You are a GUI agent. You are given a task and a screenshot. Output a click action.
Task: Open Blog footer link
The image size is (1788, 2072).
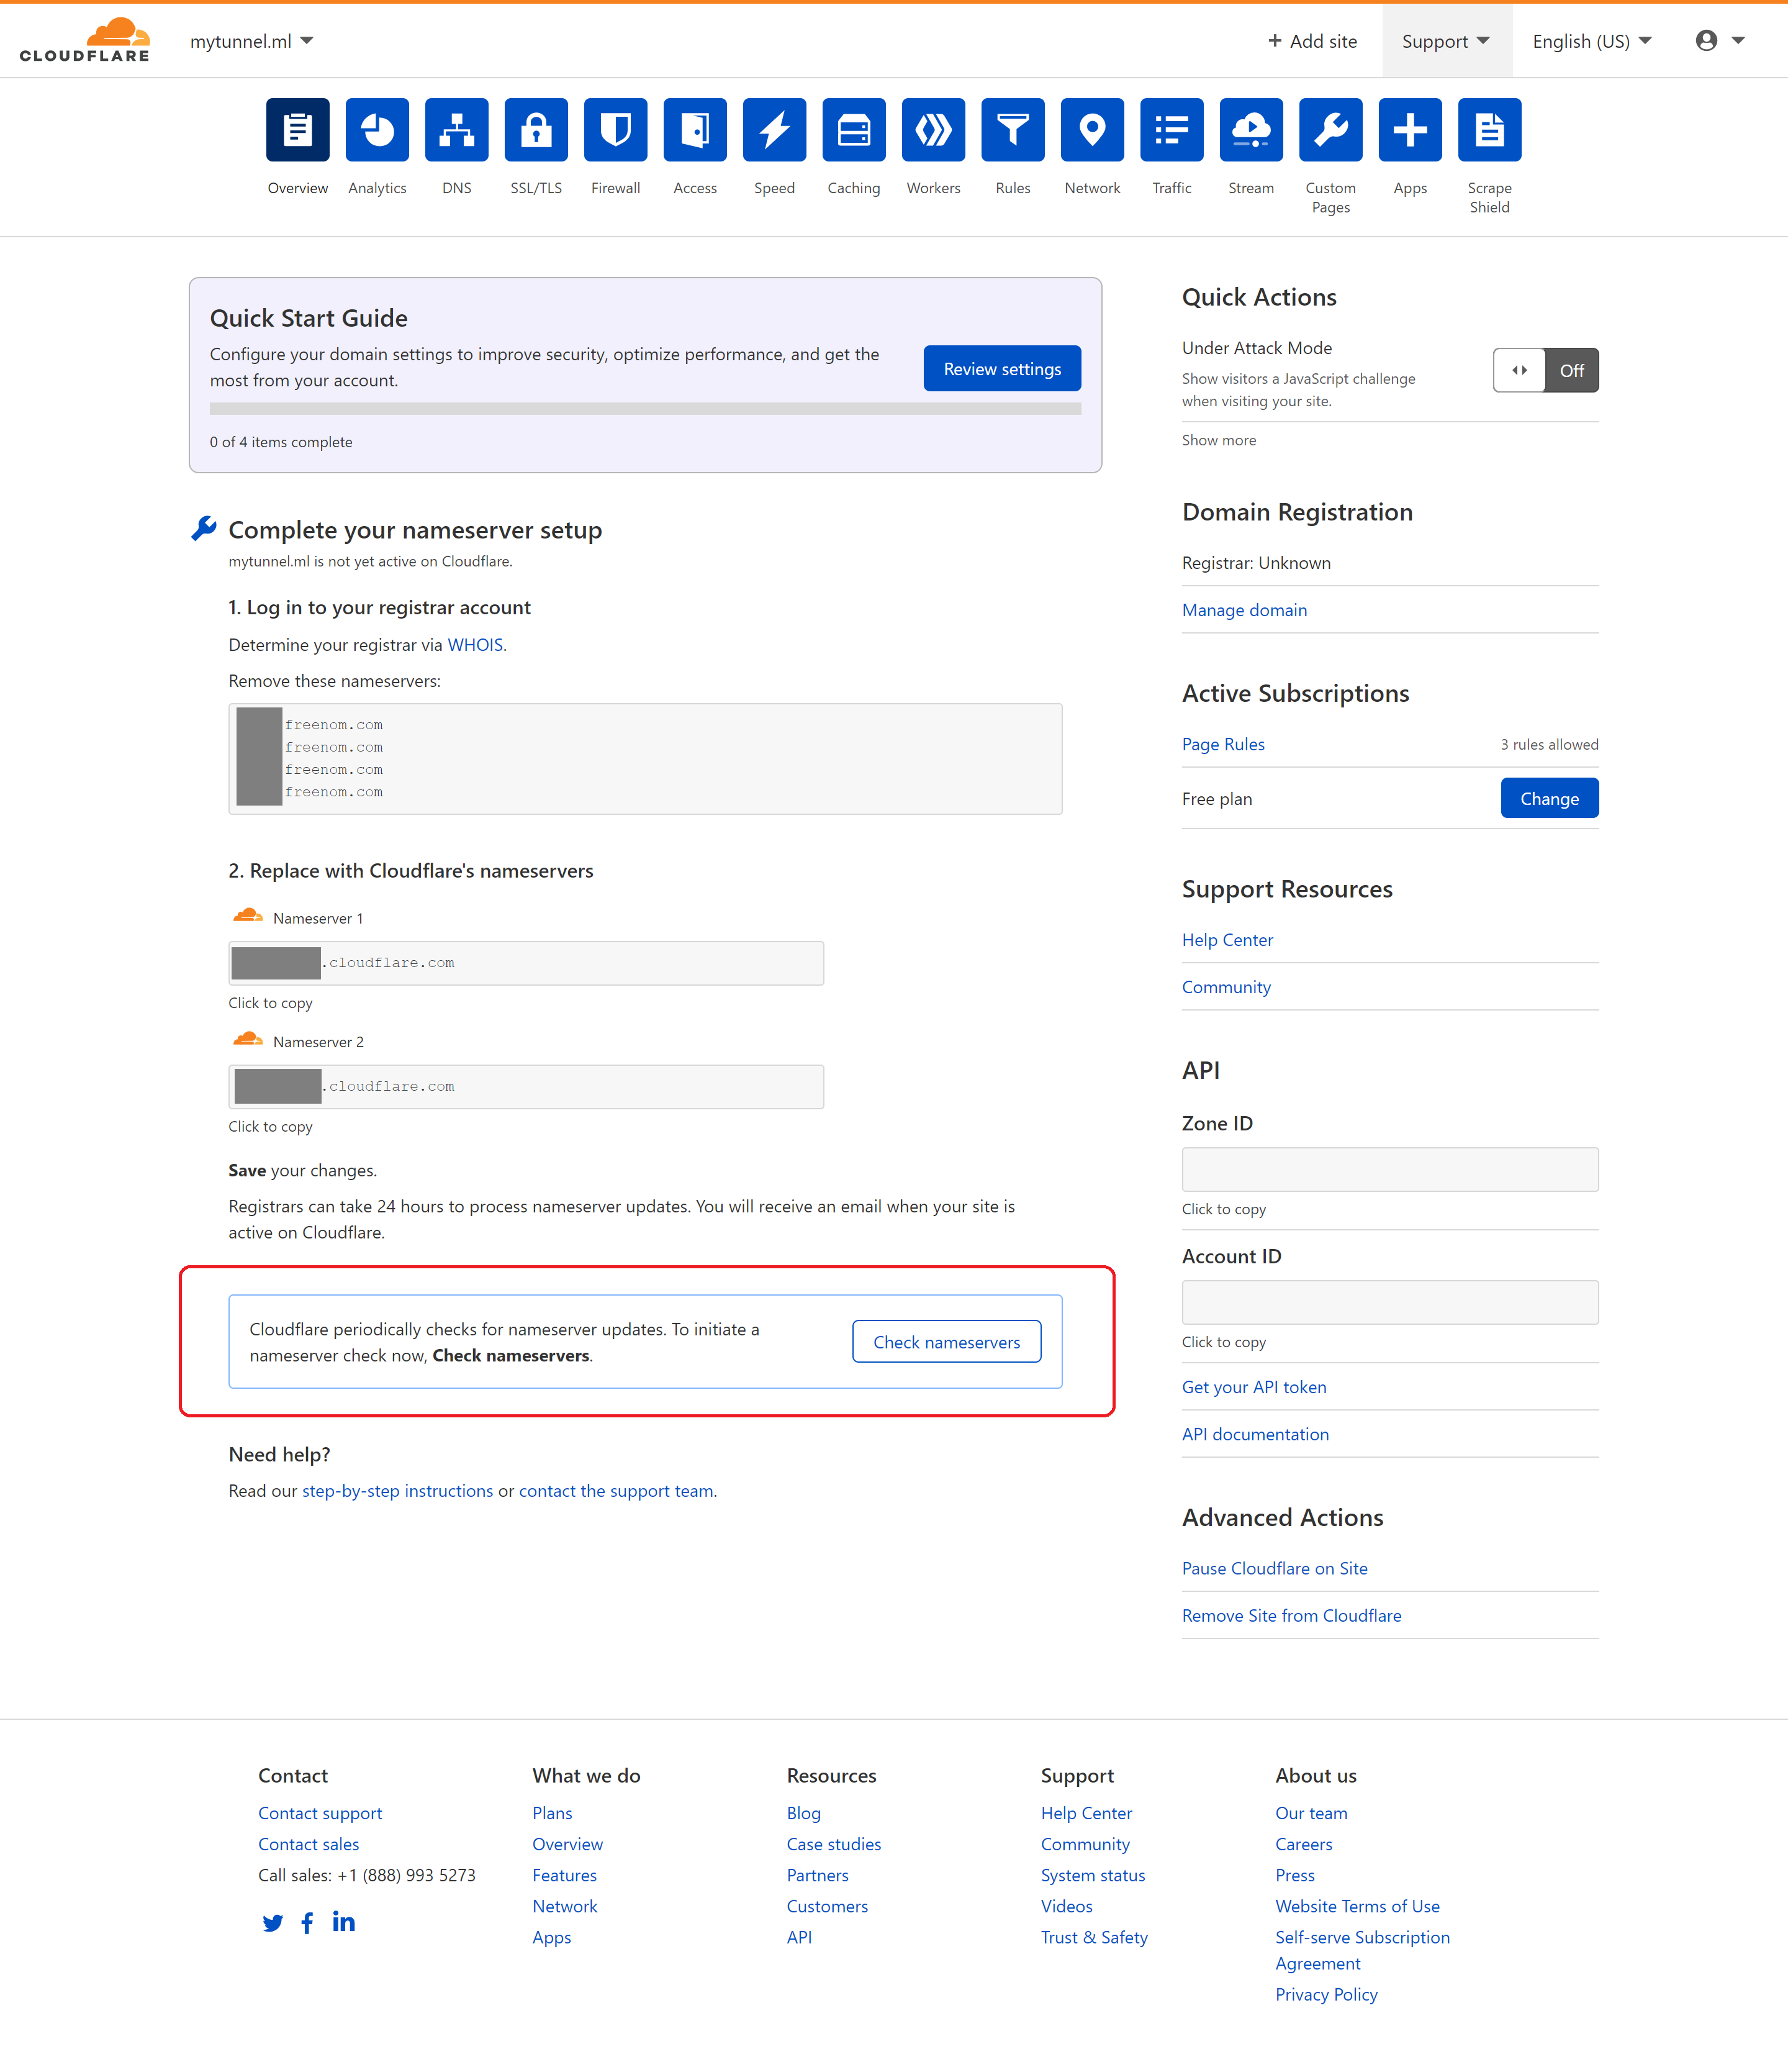(x=803, y=1813)
